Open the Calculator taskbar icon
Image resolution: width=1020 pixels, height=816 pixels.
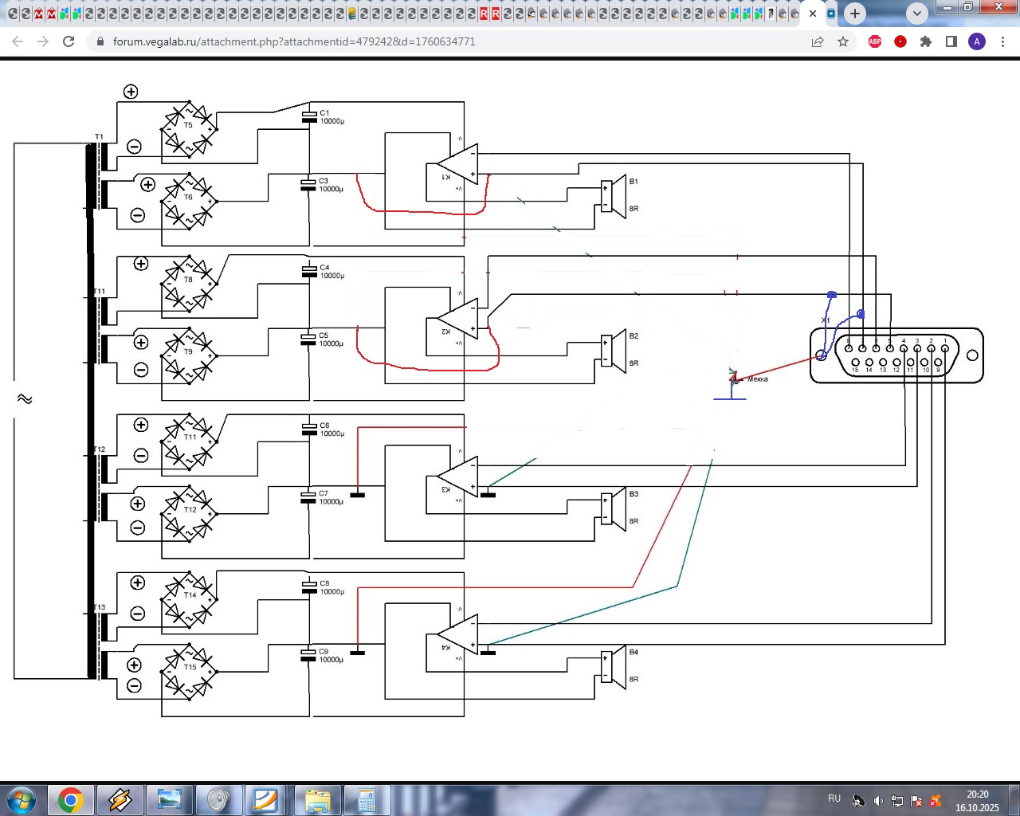367,799
